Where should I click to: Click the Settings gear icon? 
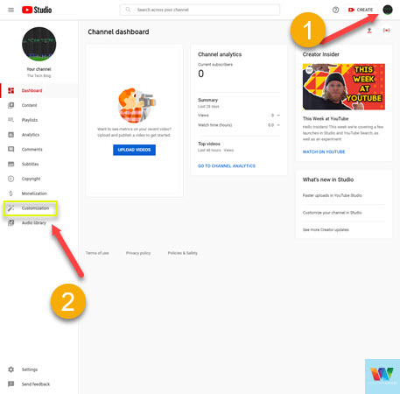[x=11, y=369]
